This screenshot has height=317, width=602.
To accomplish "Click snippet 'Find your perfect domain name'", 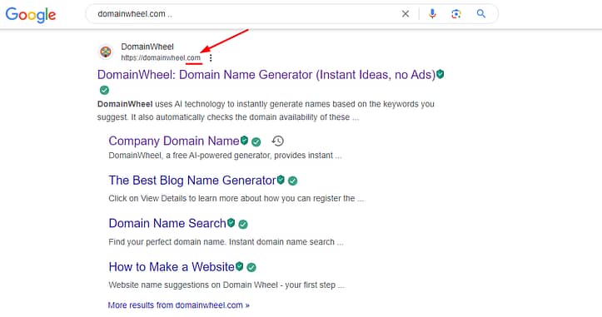I will 226,242.
